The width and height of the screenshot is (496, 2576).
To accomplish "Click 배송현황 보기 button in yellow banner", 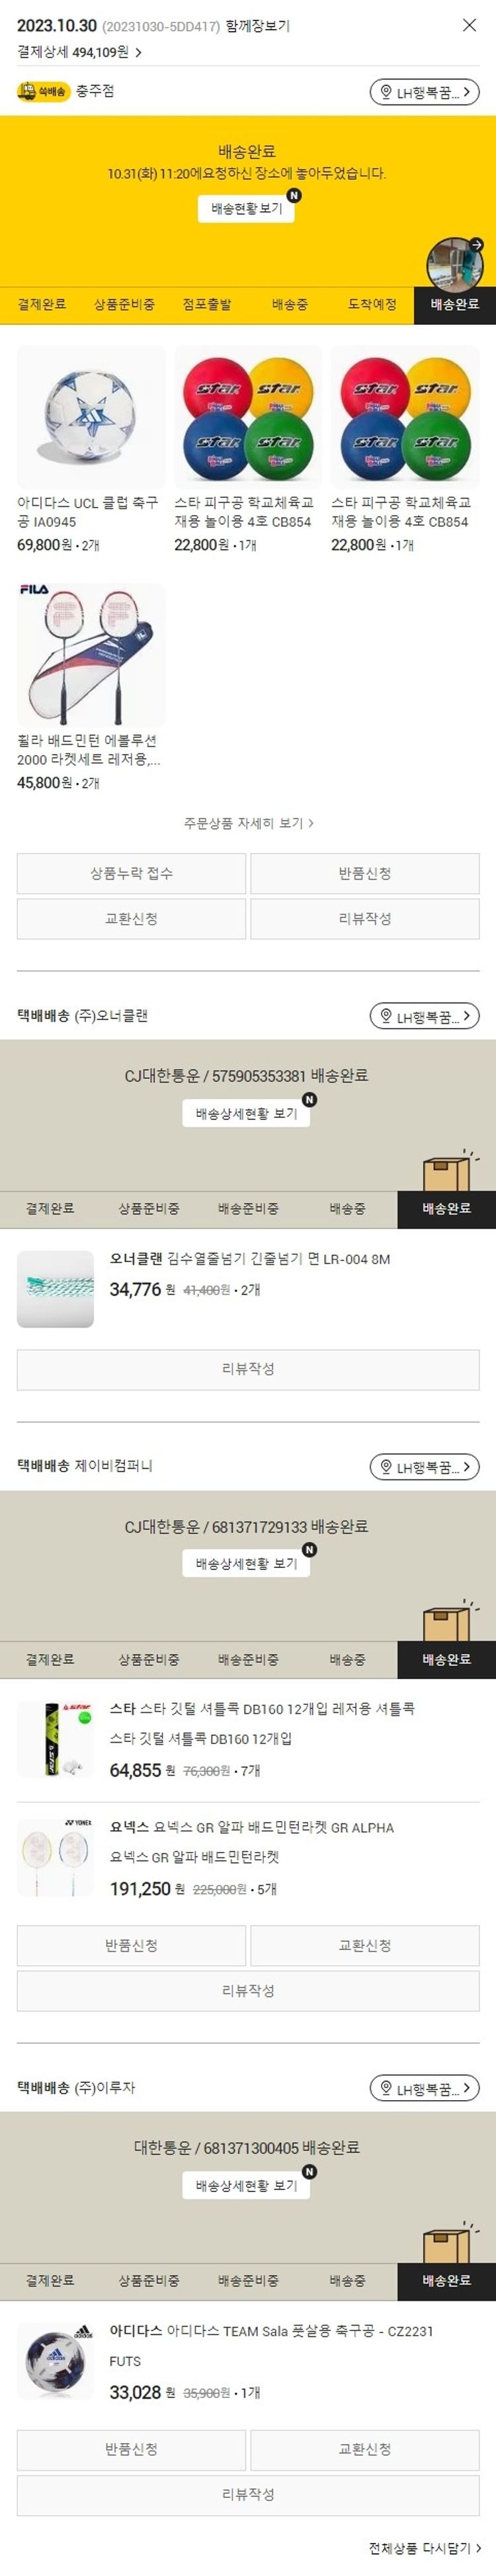I will 246,208.
